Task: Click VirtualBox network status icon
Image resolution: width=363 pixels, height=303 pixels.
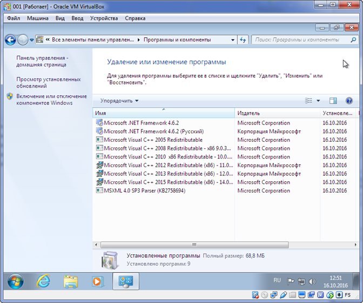Action: pyautogui.click(x=274, y=295)
